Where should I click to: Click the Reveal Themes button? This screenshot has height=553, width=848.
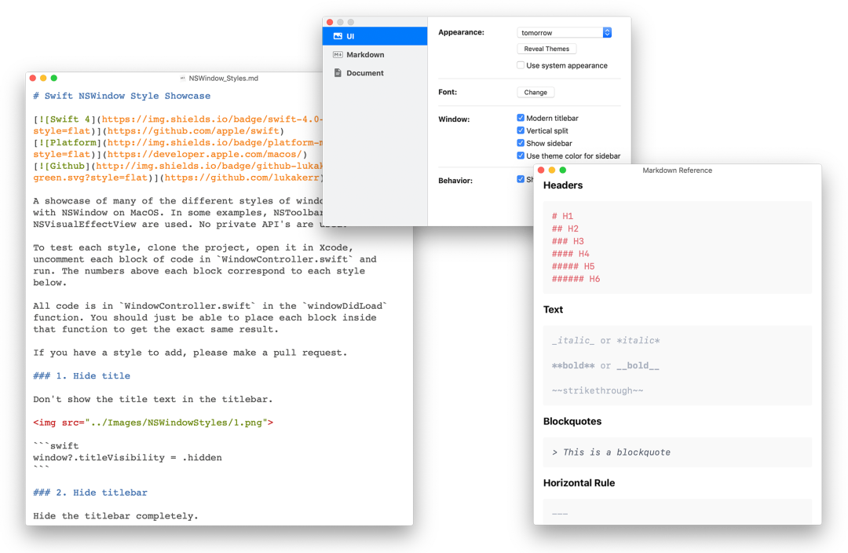(546, 49)
